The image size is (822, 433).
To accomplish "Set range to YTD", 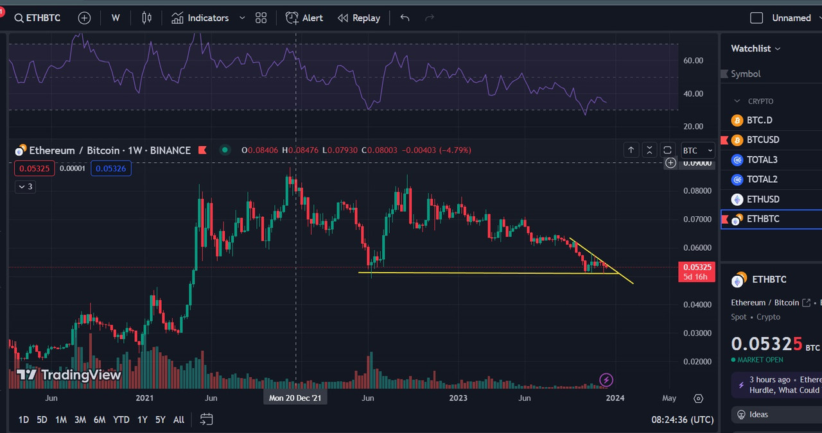I will point(121,420).
